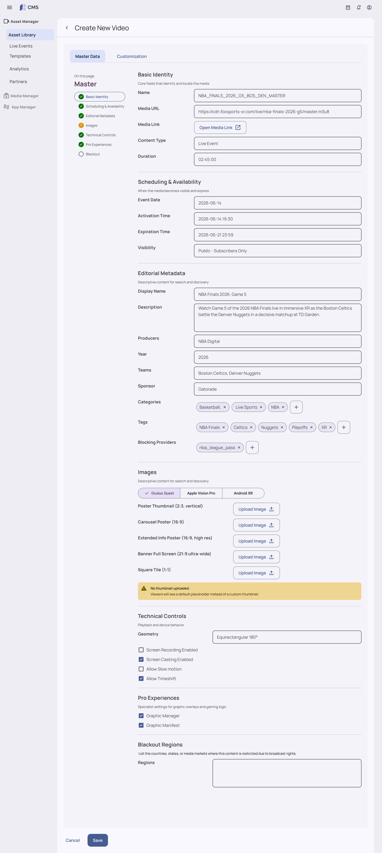Remove the Playoffs tag
This screenshot has width=382, height=853.
click(x=311, y=427)
